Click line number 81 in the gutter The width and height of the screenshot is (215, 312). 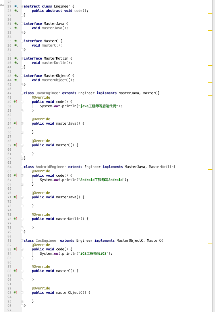click(x=9, y=241)
